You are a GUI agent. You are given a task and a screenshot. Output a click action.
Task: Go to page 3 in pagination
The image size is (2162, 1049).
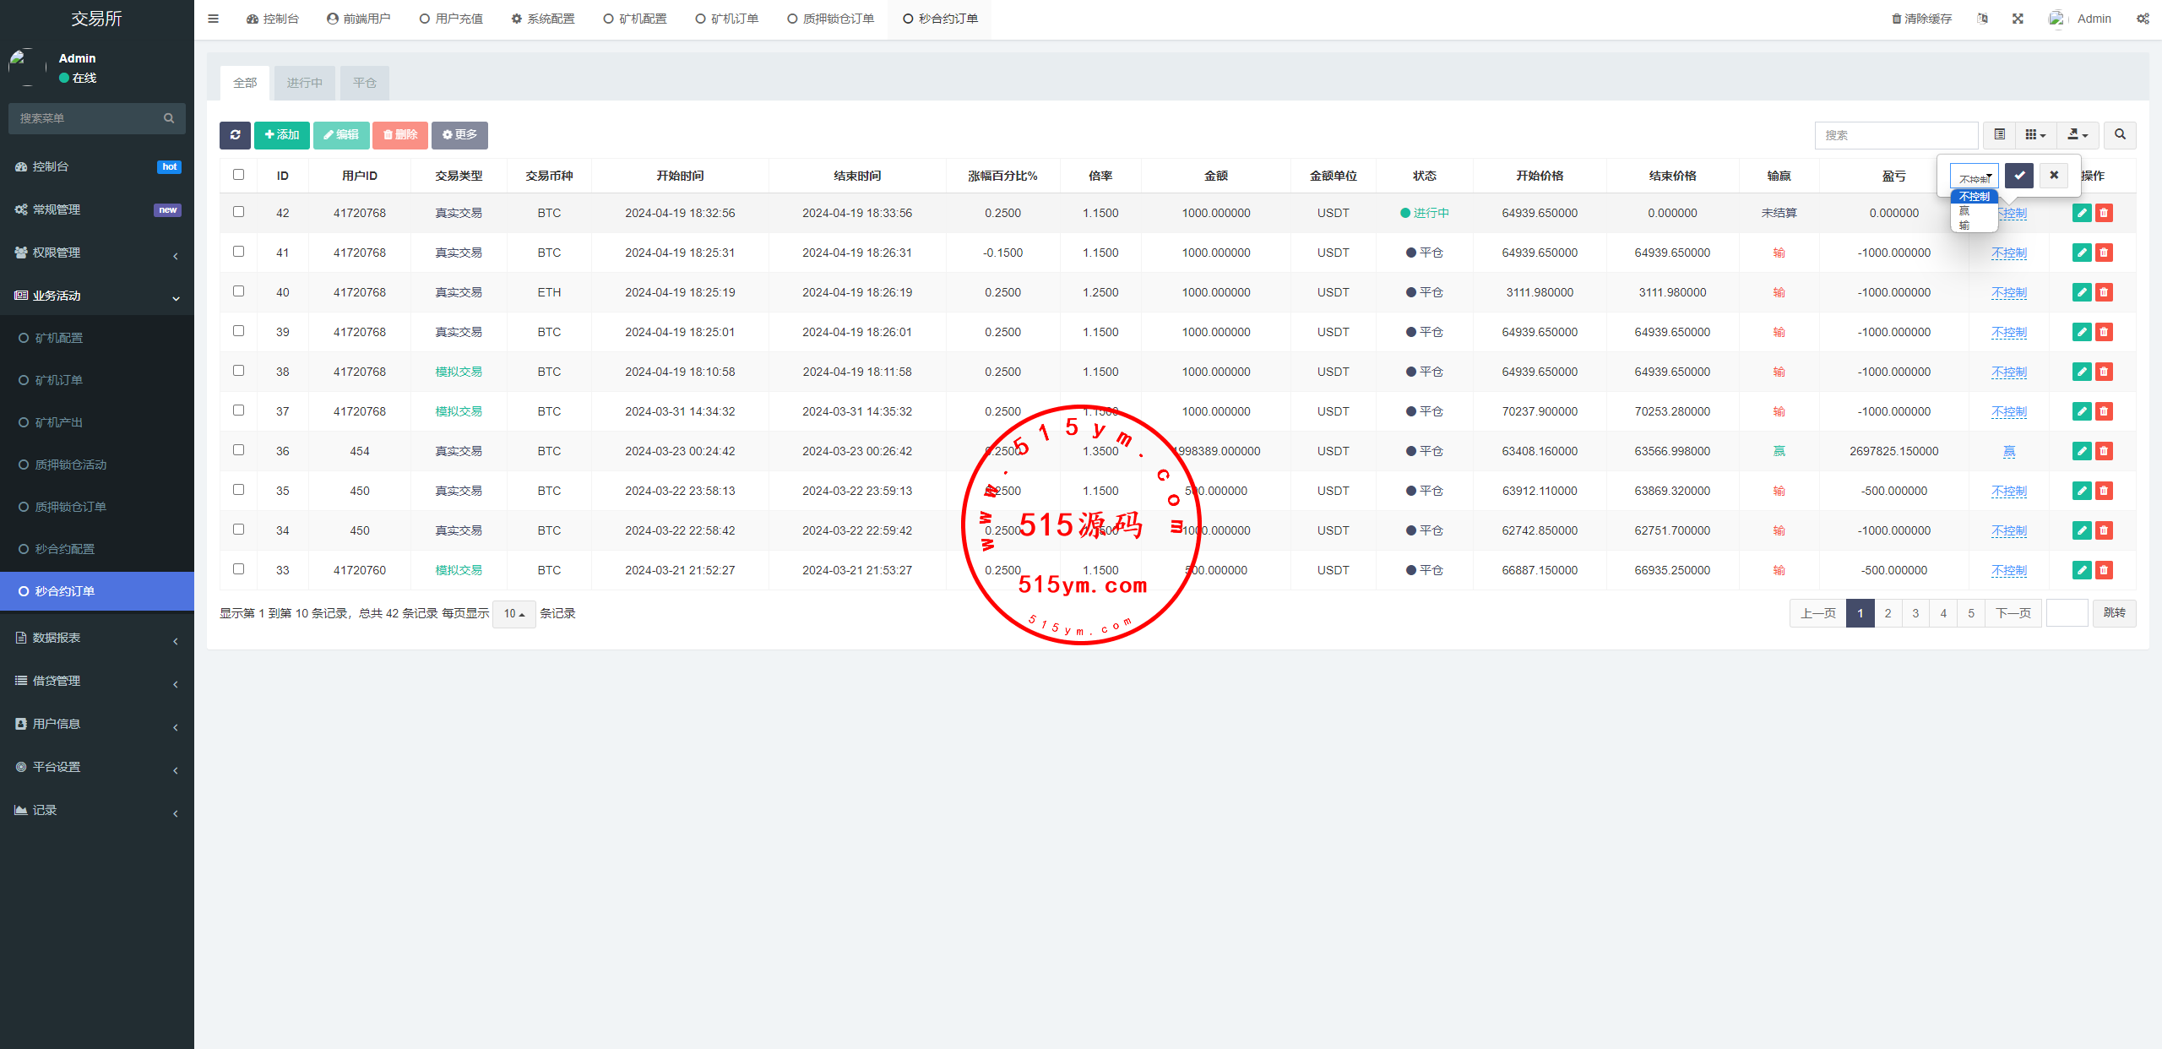click(1915, 613)
